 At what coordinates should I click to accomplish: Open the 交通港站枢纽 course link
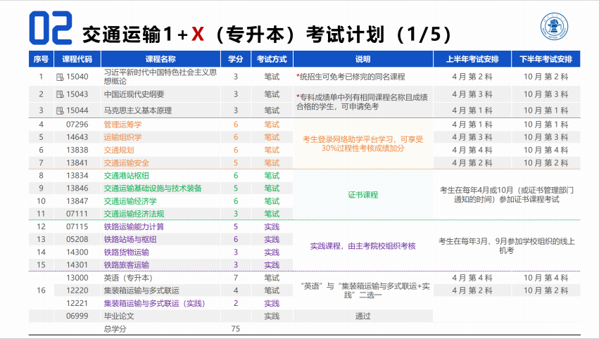(x=127, y=175)
